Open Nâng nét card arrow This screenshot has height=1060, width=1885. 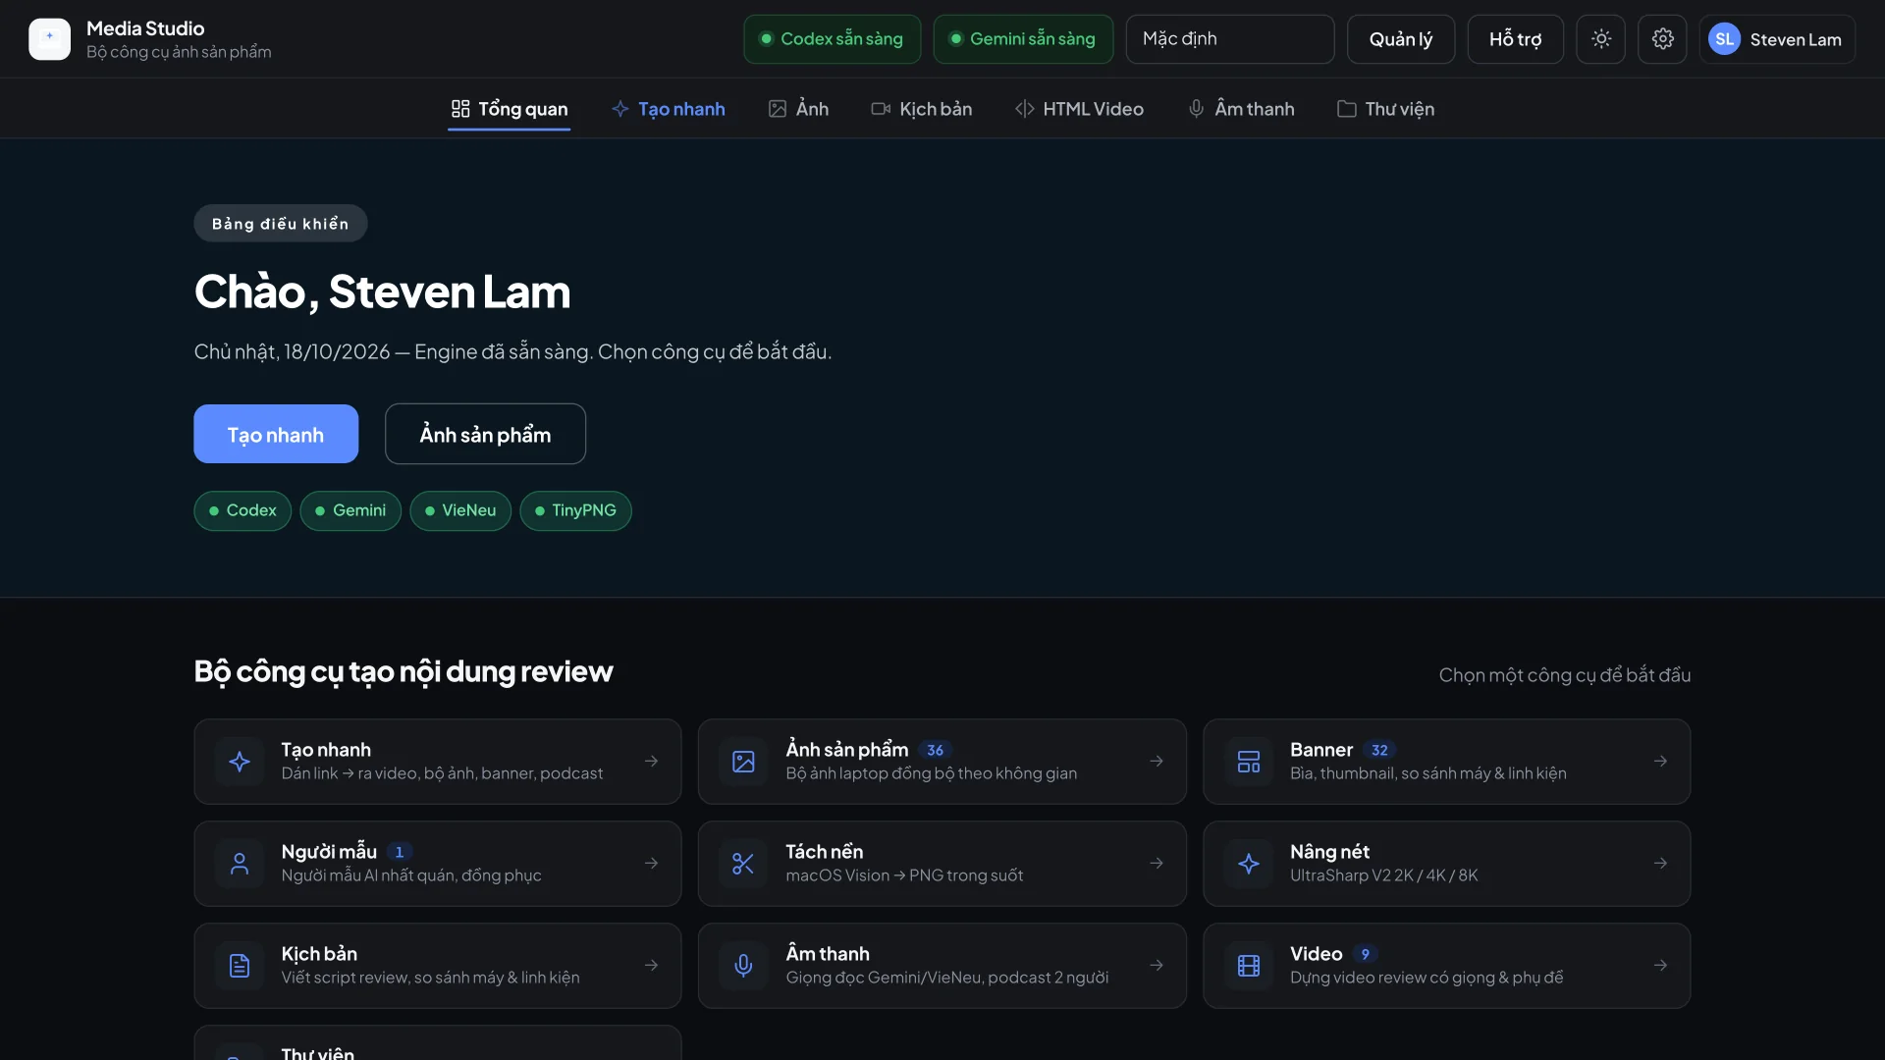pos(1660,864)
